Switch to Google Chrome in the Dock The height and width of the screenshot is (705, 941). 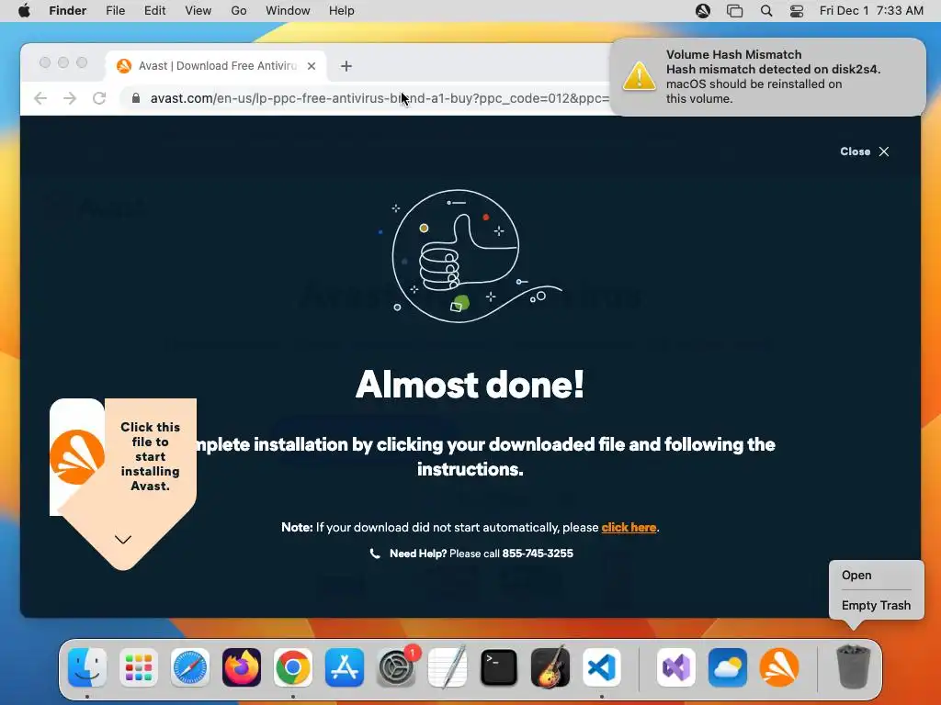pyautogui.click(x=293, y=667)
